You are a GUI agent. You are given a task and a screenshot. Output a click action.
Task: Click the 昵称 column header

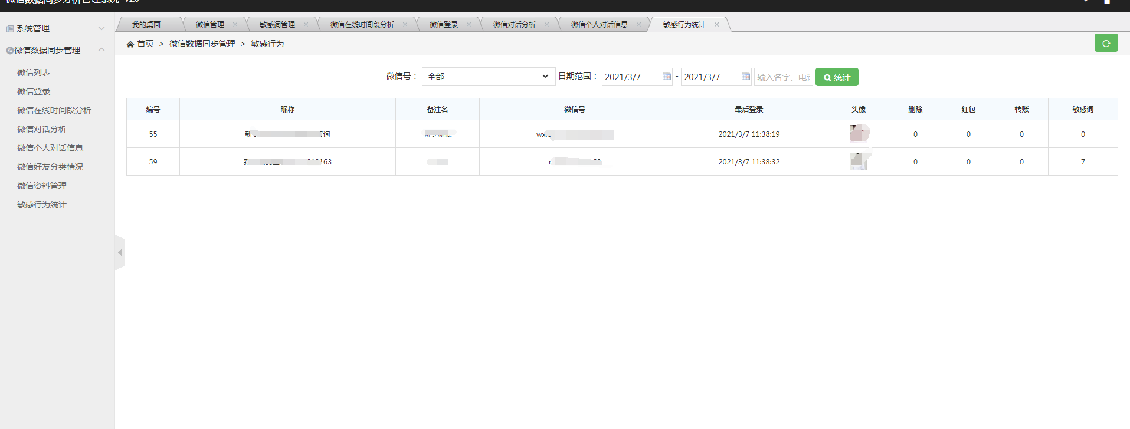click(x=288, y=109)
